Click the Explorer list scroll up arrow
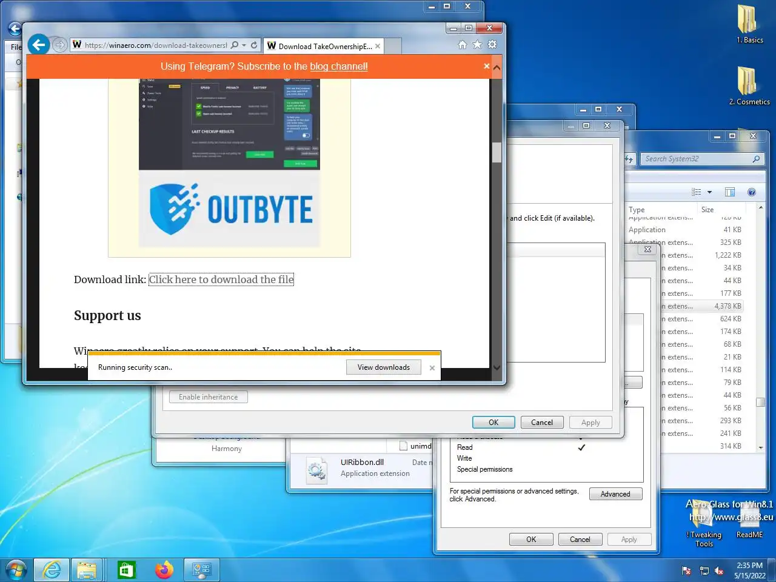This screenshot has width=776, height=582. 760,208
